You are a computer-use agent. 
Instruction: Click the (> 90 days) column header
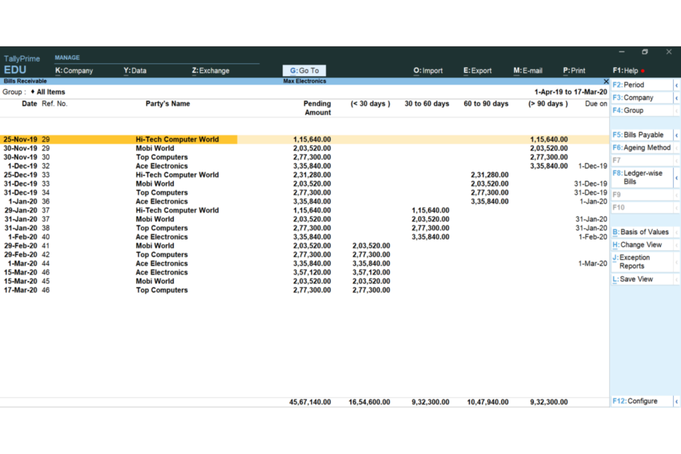click(x=548, y=104)
